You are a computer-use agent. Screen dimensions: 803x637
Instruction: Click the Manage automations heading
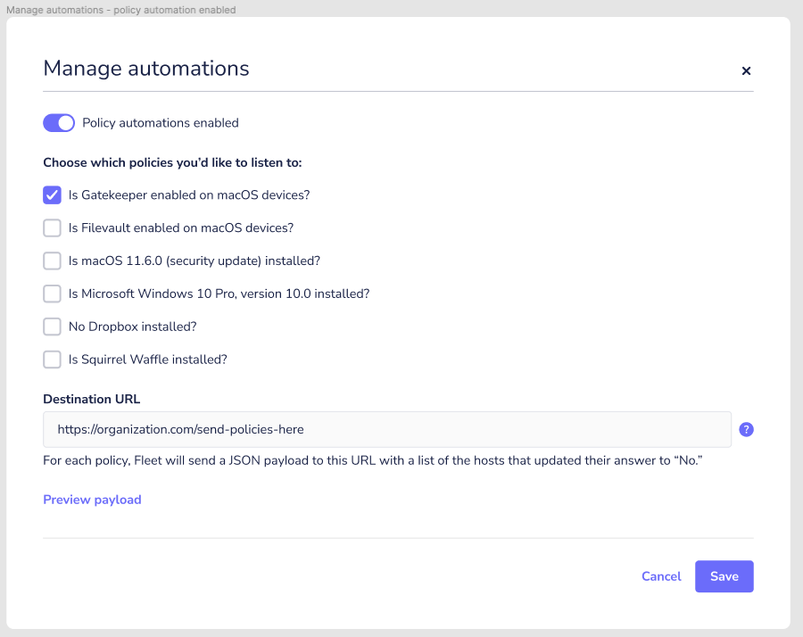[x=145, y=69]
